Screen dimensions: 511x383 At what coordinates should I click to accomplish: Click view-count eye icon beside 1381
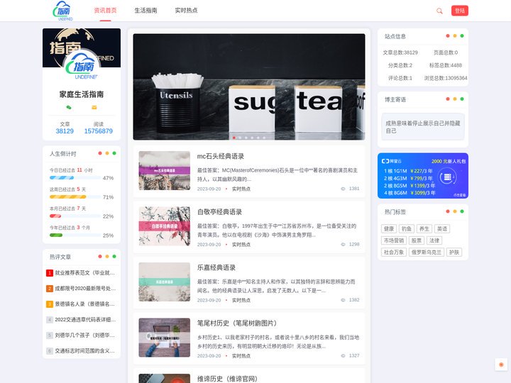pos(343,189)
